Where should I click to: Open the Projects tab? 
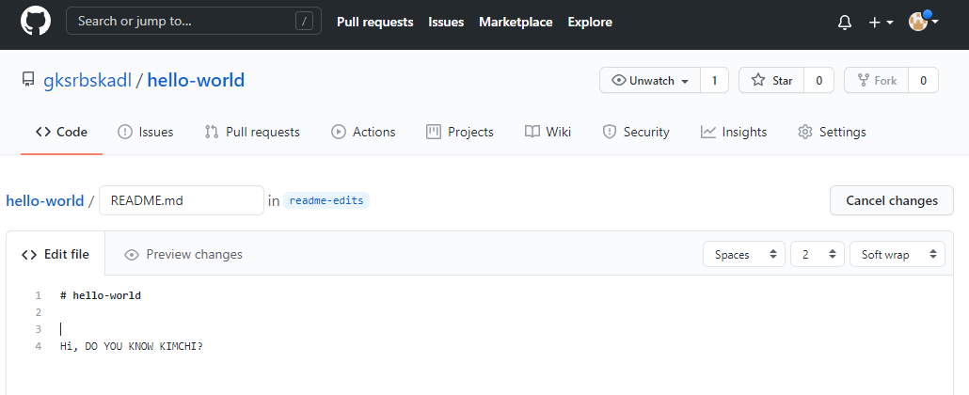460,132
